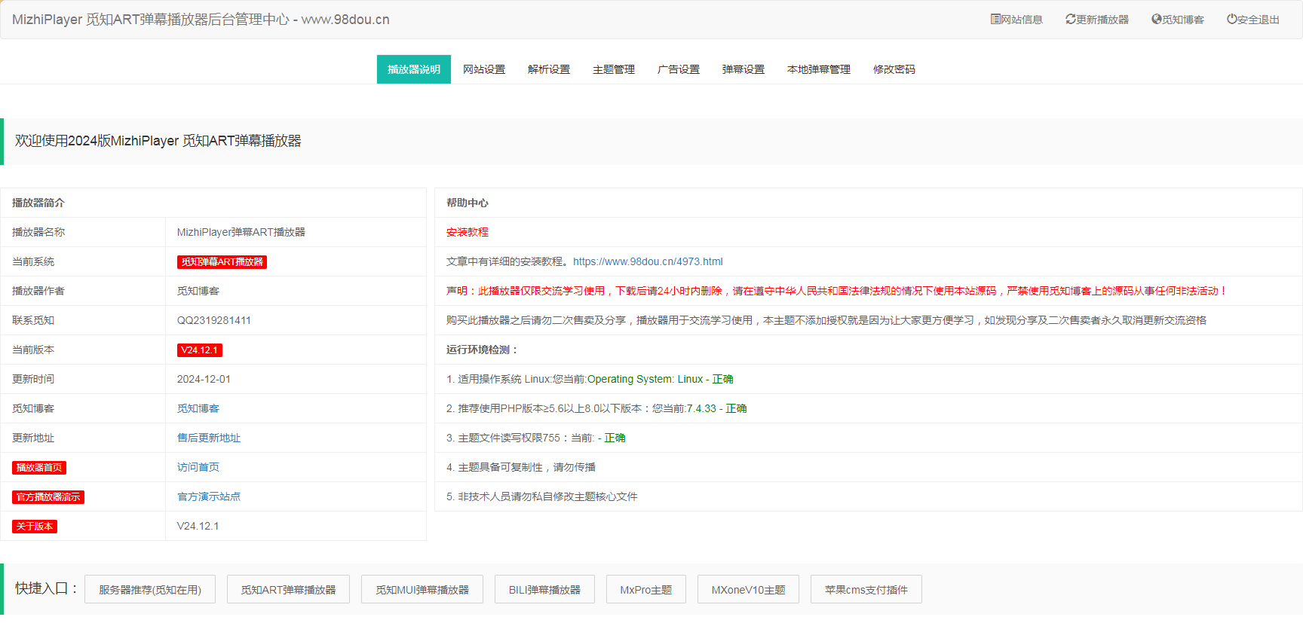Viewport: 1303px width, 623px height.
Task: Click the 更新地址 row label
Action: (33, 438)
